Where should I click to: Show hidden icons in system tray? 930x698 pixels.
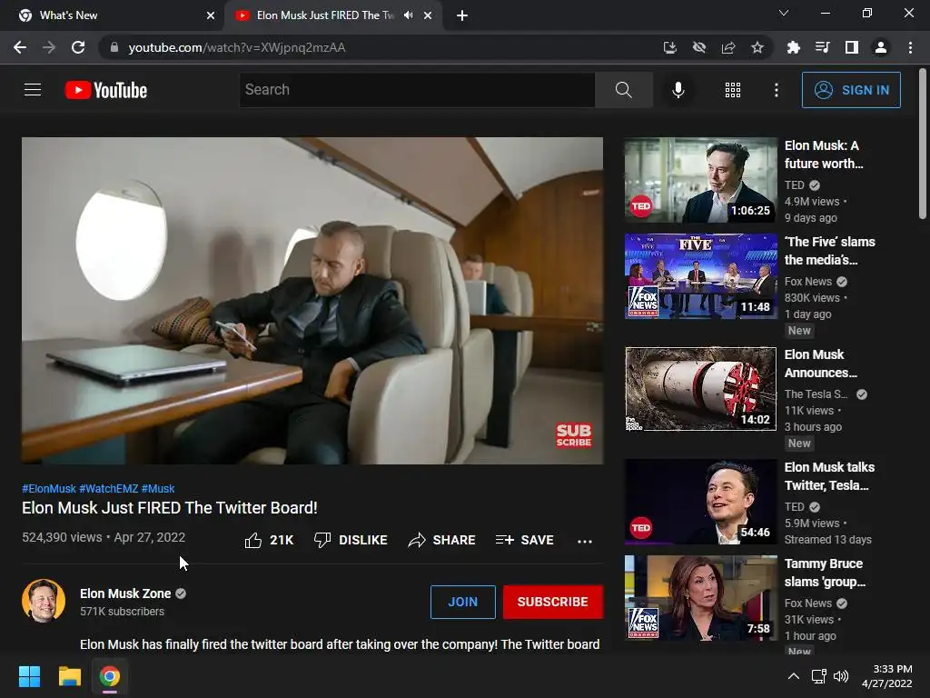pyautogui.click(x=794, y=676)
